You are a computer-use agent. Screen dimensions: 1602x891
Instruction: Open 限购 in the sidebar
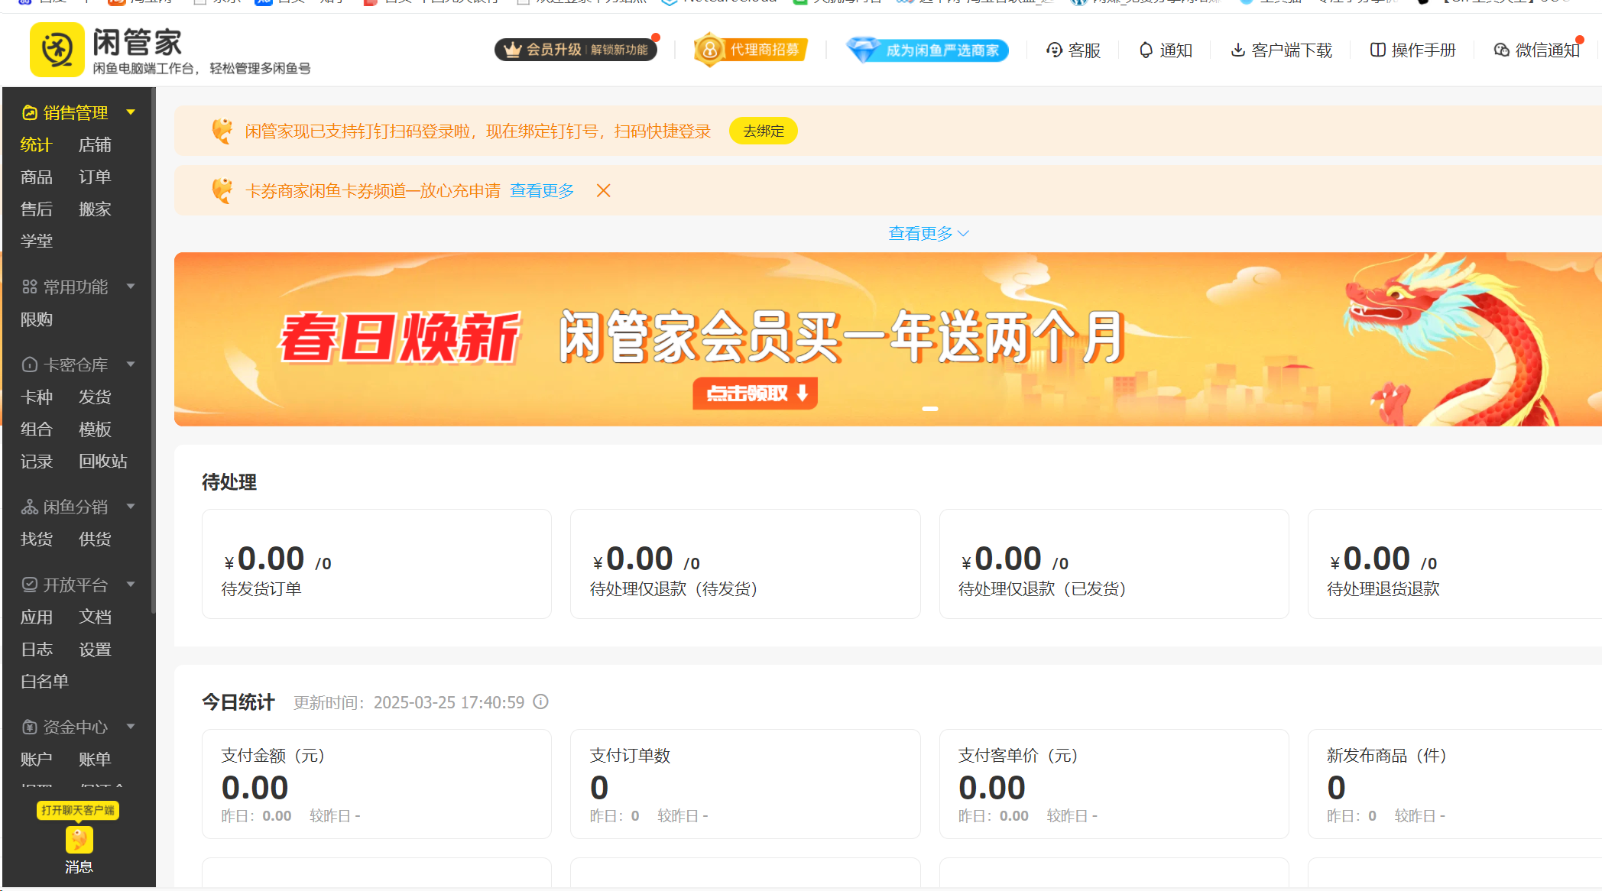pyautogui.click(x=37, y=319)
